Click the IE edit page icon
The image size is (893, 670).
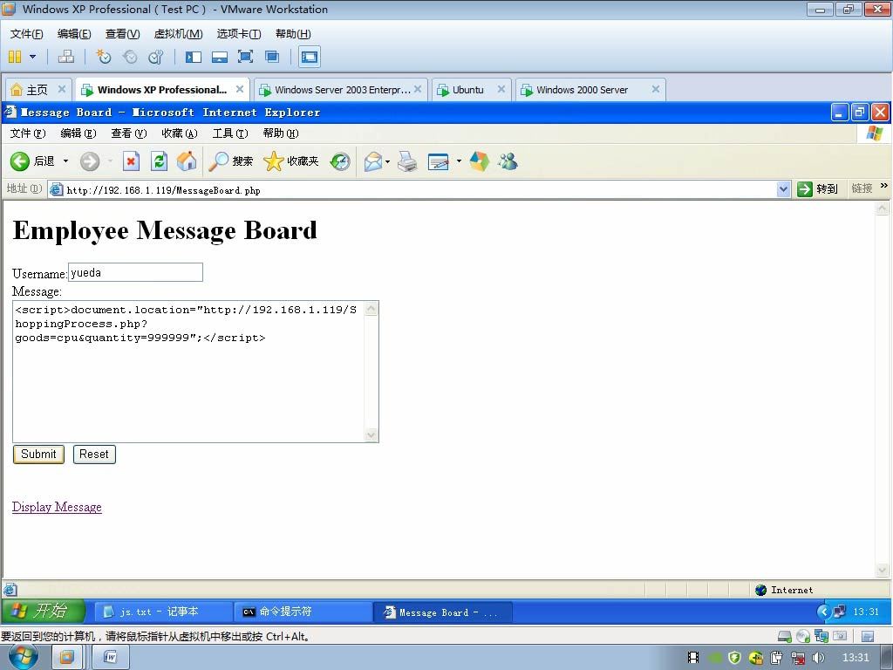coord(438,161)
